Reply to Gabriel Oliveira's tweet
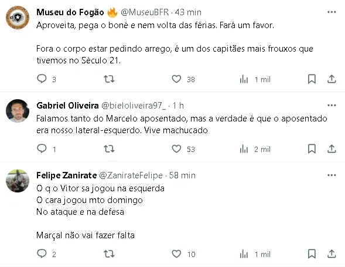This screenshot has height=267, width=345. [42, 148]
